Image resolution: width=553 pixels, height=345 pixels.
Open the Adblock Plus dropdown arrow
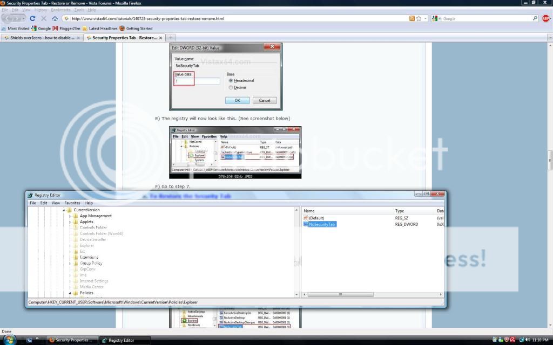pos(550,18)
